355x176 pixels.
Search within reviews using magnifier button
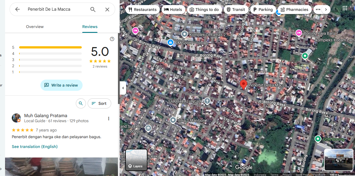81,103
